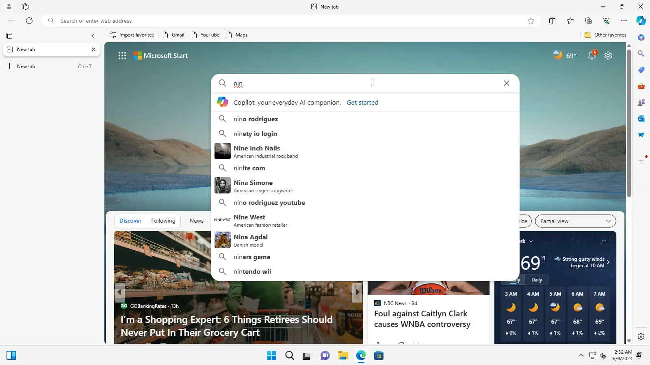Refresh the current page
Screen dimensions: 650x365
(29, 21)
